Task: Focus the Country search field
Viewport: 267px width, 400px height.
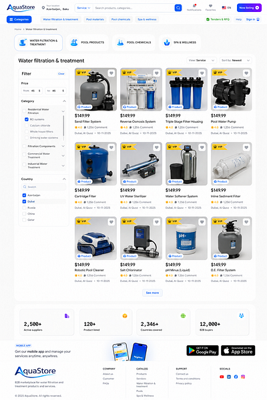Action: tap(43, 187)
